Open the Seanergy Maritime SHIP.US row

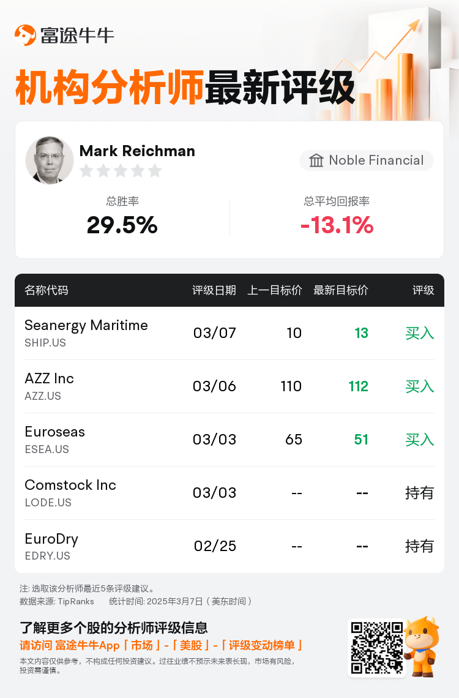(x=229, y=333)
